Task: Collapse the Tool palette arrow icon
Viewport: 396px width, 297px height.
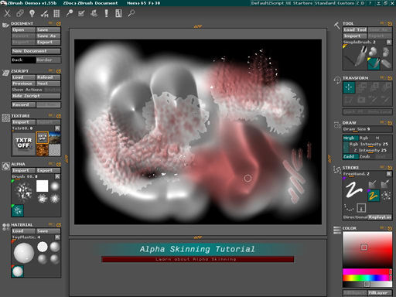Action: click(x=390, y=24)
